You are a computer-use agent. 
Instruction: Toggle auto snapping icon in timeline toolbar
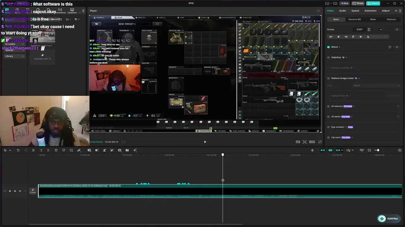tap(330, 150)
